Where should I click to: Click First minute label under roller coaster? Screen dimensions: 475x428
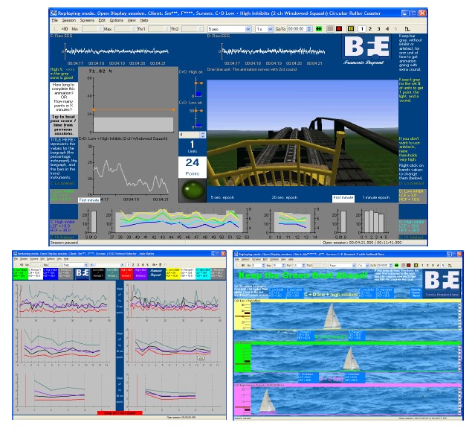tap(343, 198)
